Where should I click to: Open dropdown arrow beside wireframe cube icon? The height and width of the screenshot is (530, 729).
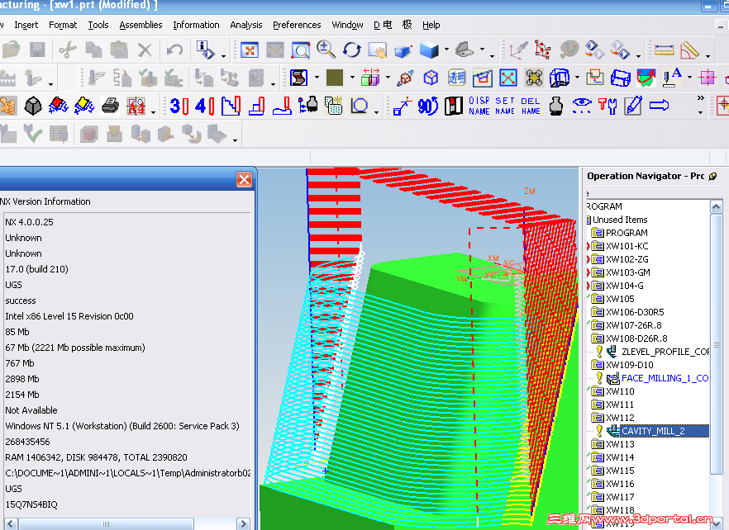[578, 77]
